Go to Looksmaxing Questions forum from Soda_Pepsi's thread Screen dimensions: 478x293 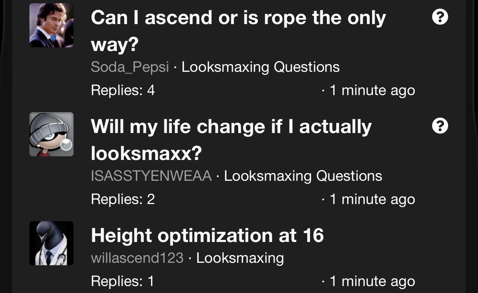tap(260, 67)
